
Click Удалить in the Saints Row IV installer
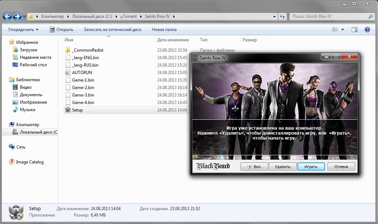pyautogui.click(x=282, y=167)
